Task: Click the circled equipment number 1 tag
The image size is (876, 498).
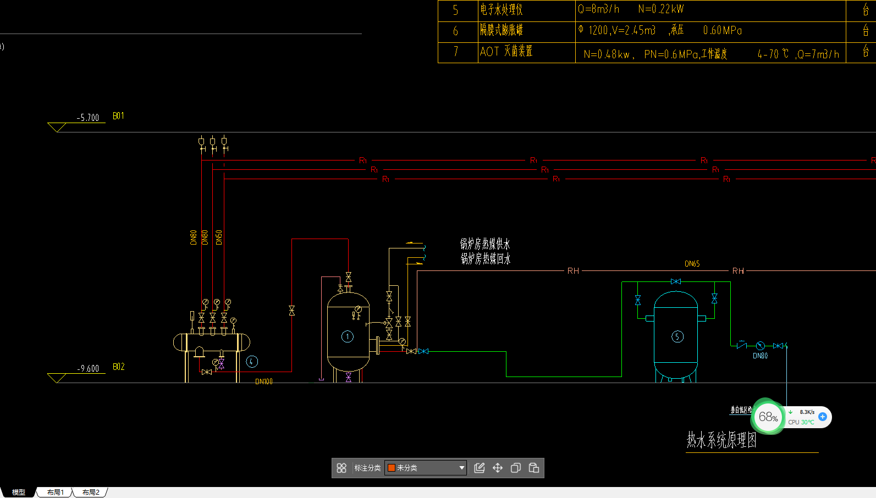Action: 348,336
